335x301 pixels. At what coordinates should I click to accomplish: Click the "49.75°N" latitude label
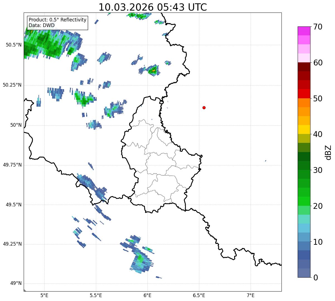click(x=12, y=165)
